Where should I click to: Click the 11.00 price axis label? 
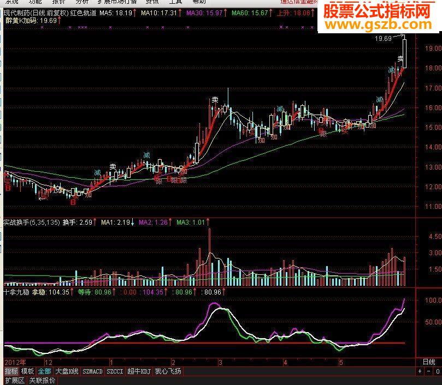[x=433, y=207]
